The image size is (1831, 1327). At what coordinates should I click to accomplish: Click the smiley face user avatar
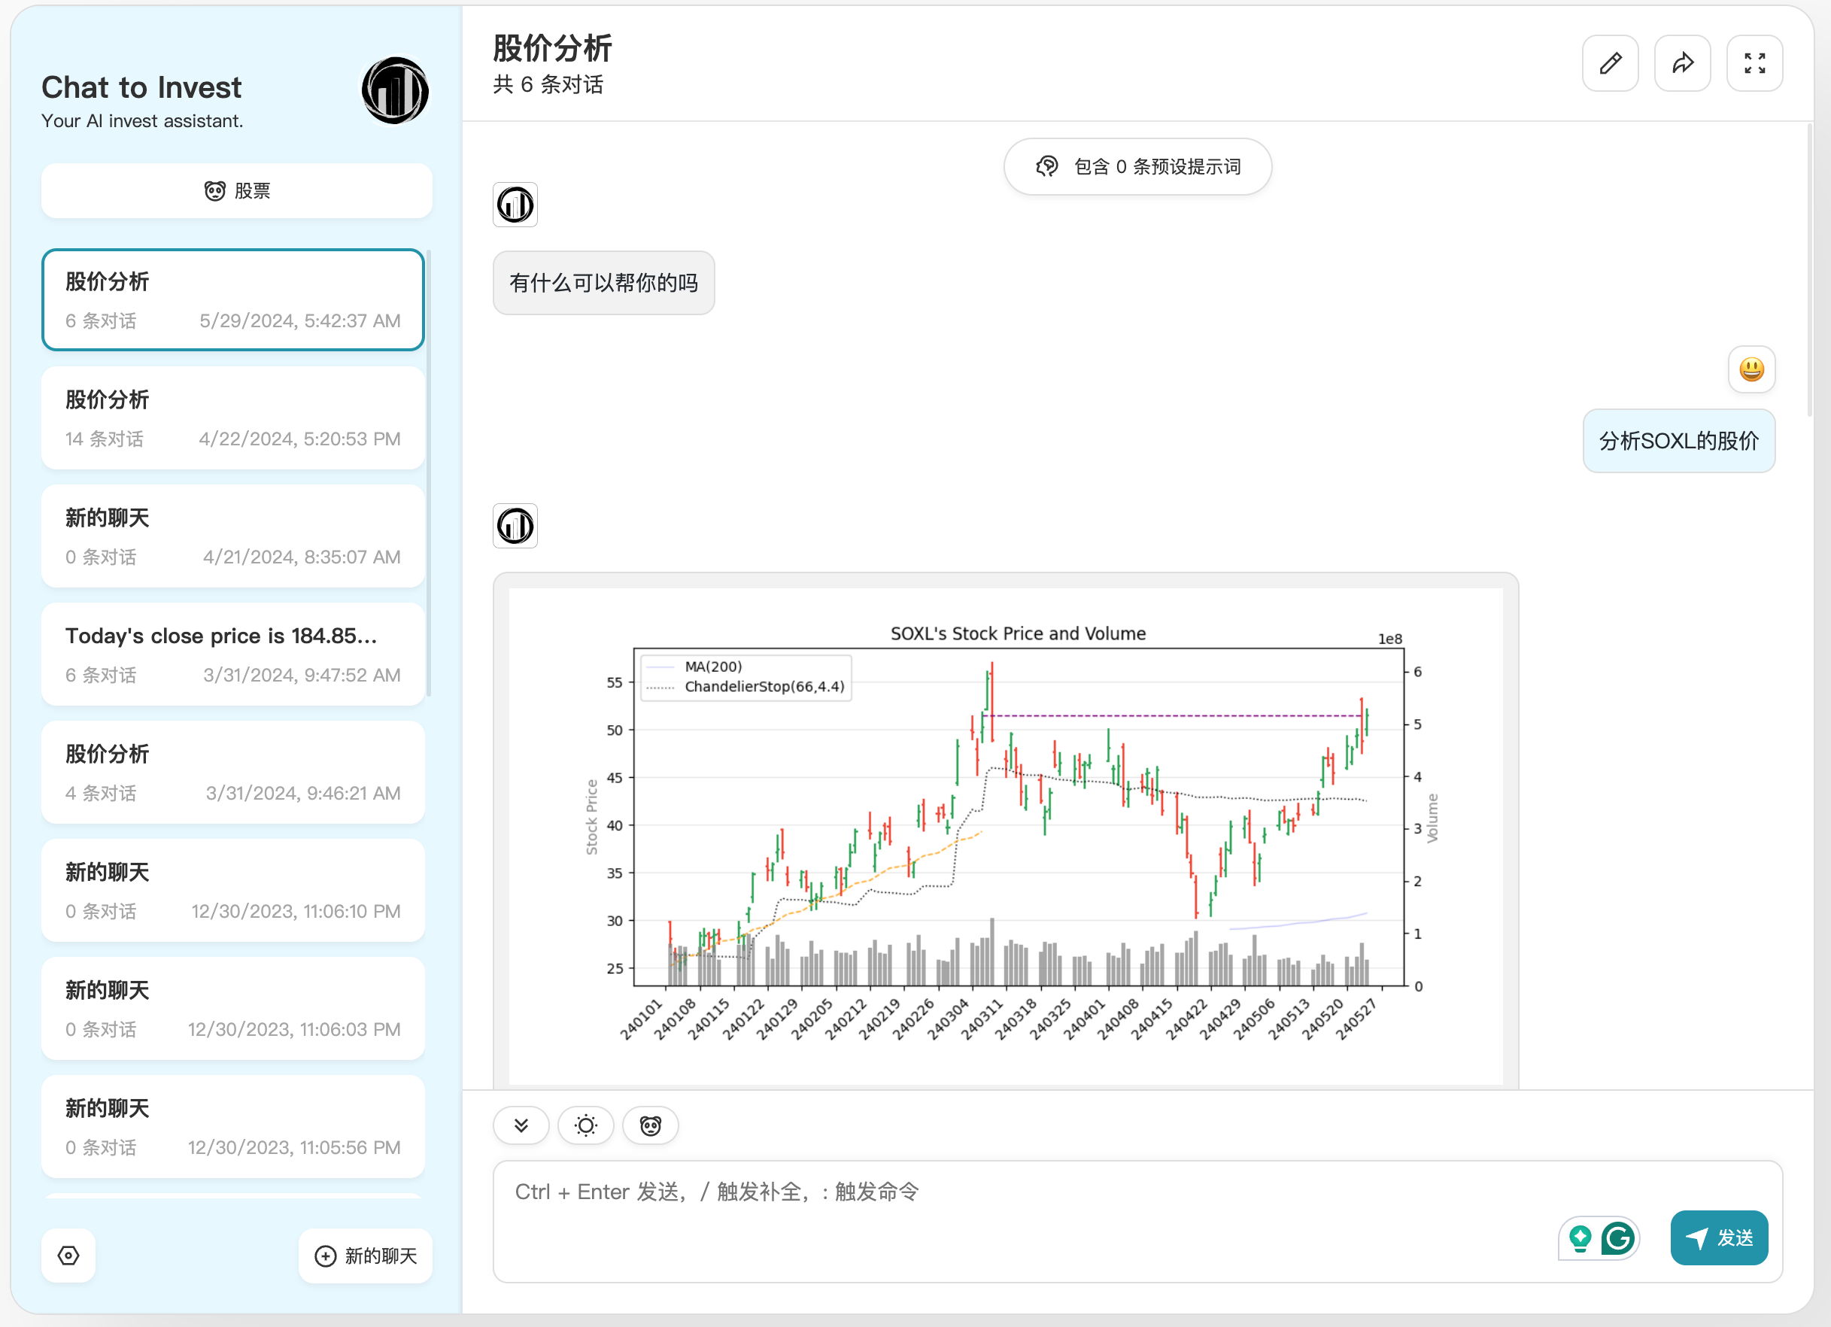click(1751, 369)
